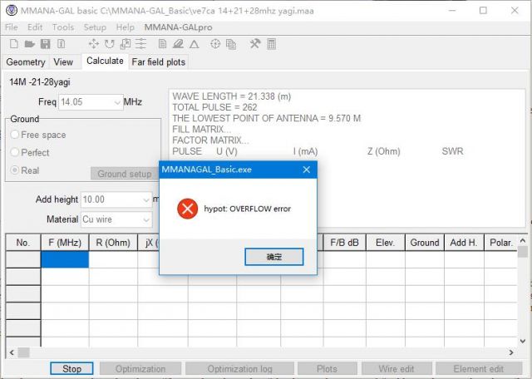Click the Stop button

pos(71,369)
